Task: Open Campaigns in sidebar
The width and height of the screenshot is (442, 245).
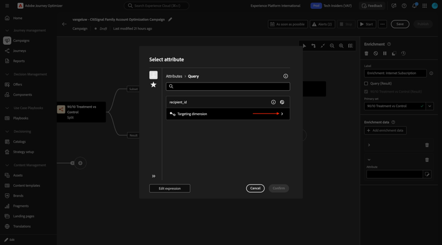Action: 21,41
